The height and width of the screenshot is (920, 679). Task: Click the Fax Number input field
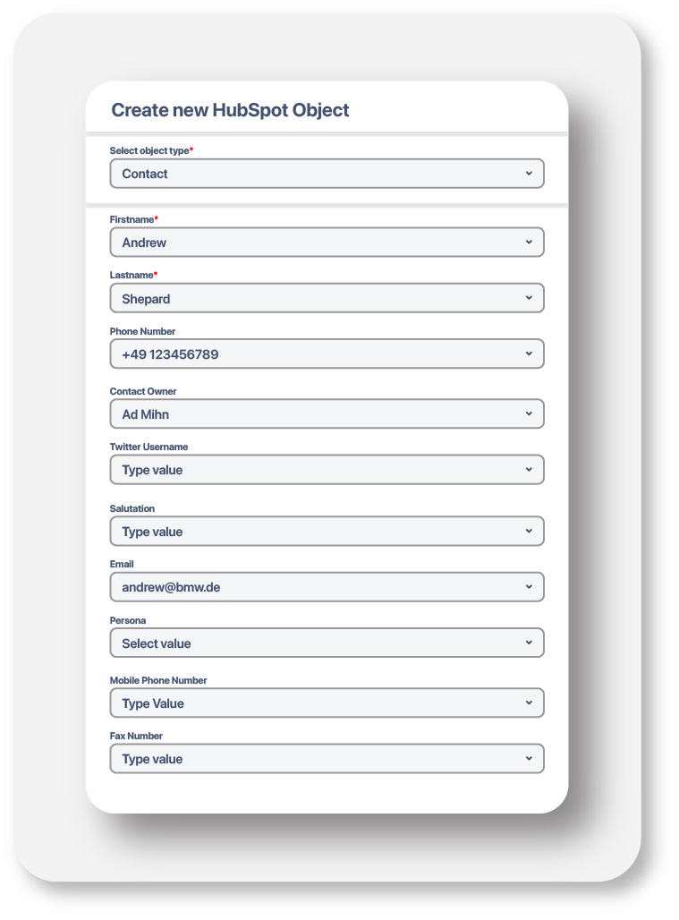327,759
